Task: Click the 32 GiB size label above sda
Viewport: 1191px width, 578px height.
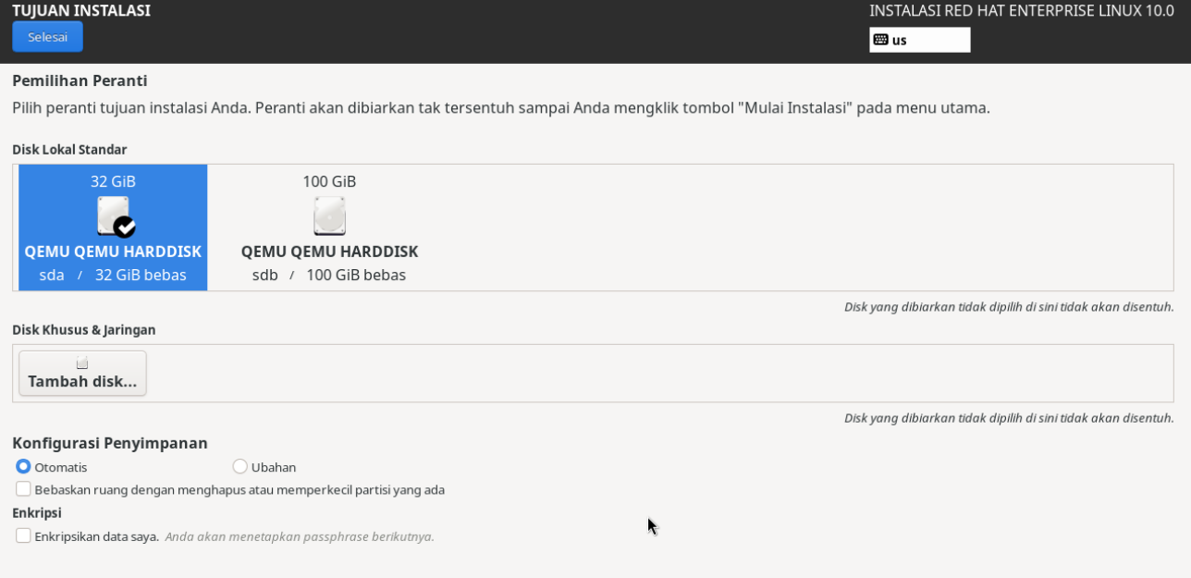Action: 113,182
